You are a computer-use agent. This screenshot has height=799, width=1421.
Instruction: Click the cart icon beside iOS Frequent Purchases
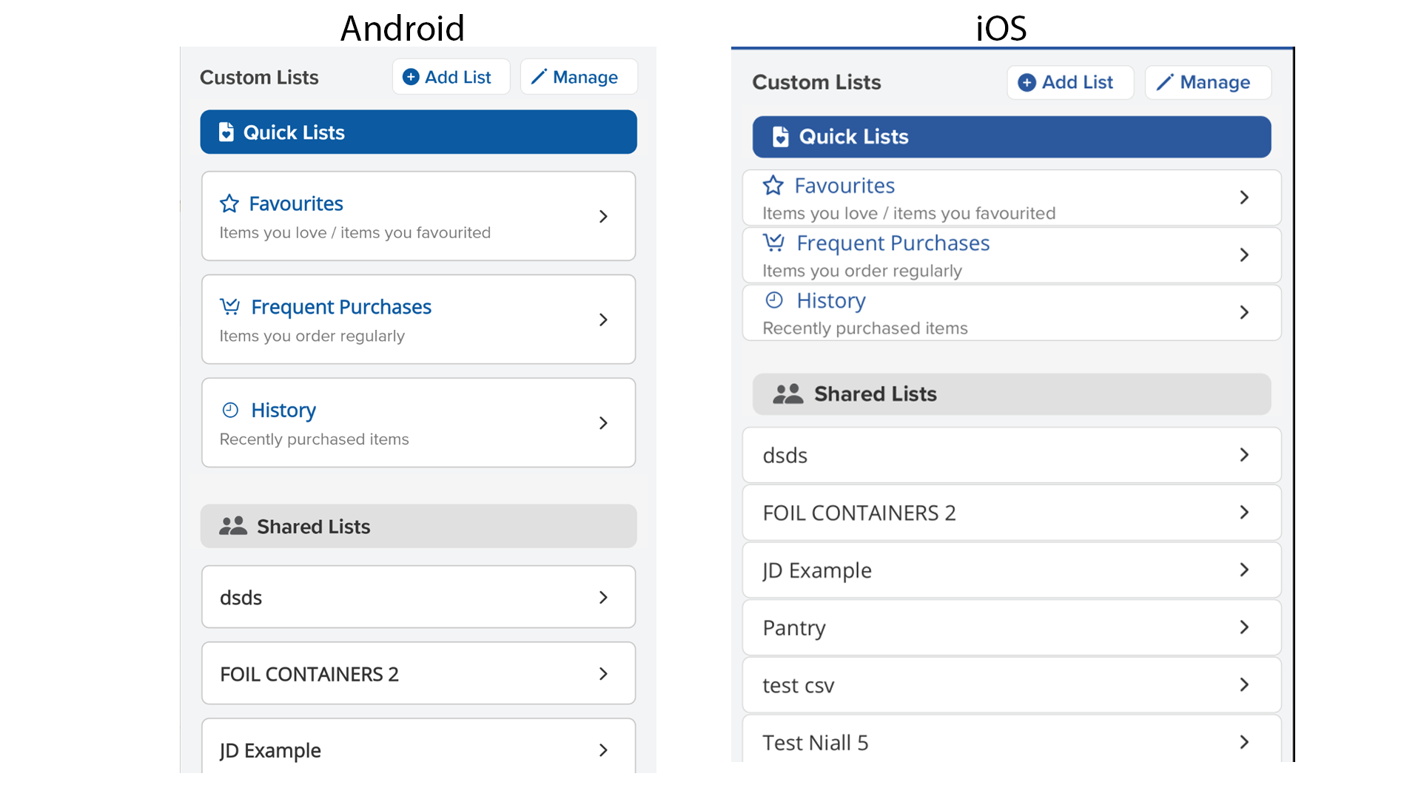pyautogui.click(x=774, y=243)
